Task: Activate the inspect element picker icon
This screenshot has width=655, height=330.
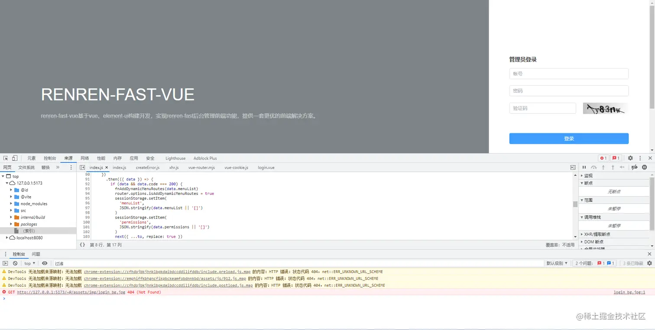Action: click(6, 158)
